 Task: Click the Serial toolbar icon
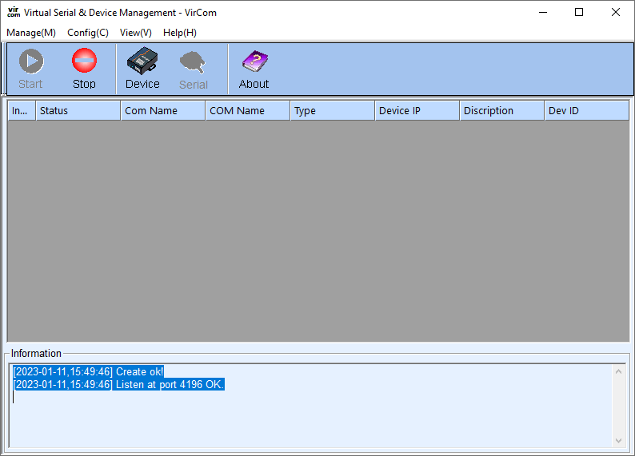point(194,69)
